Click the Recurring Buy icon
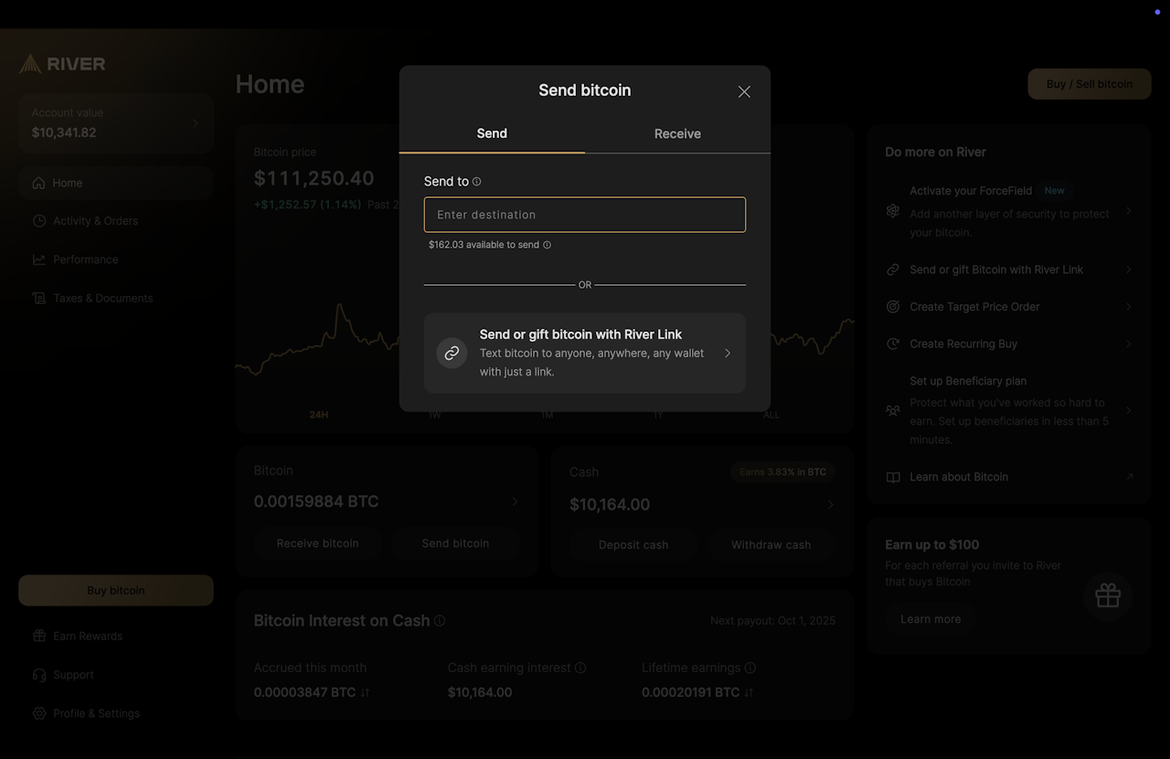The image size is (1170, 759). point(893,344)
